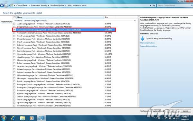The width and height of the screenshot is (193, 121).
Task: Select the Norwegian Language Pack row text
Action: click(45, 79)
